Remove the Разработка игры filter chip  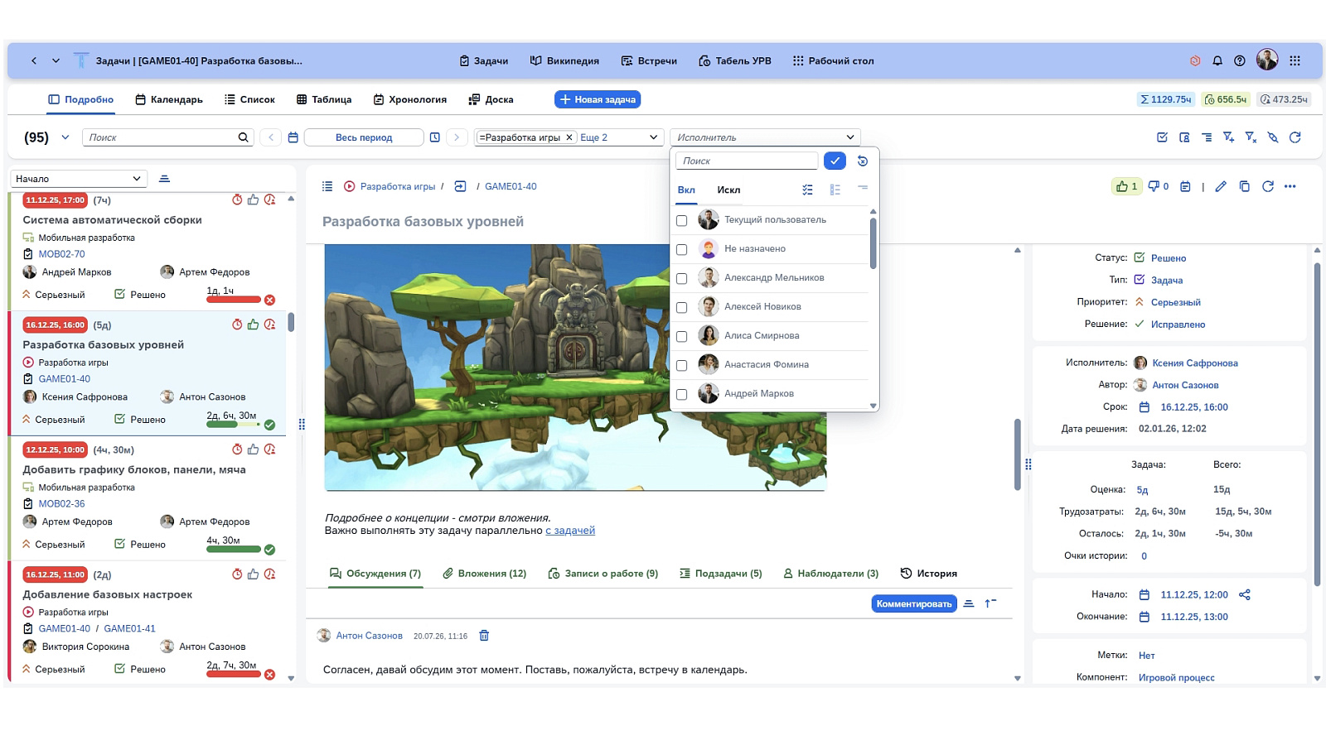[569, 137]
